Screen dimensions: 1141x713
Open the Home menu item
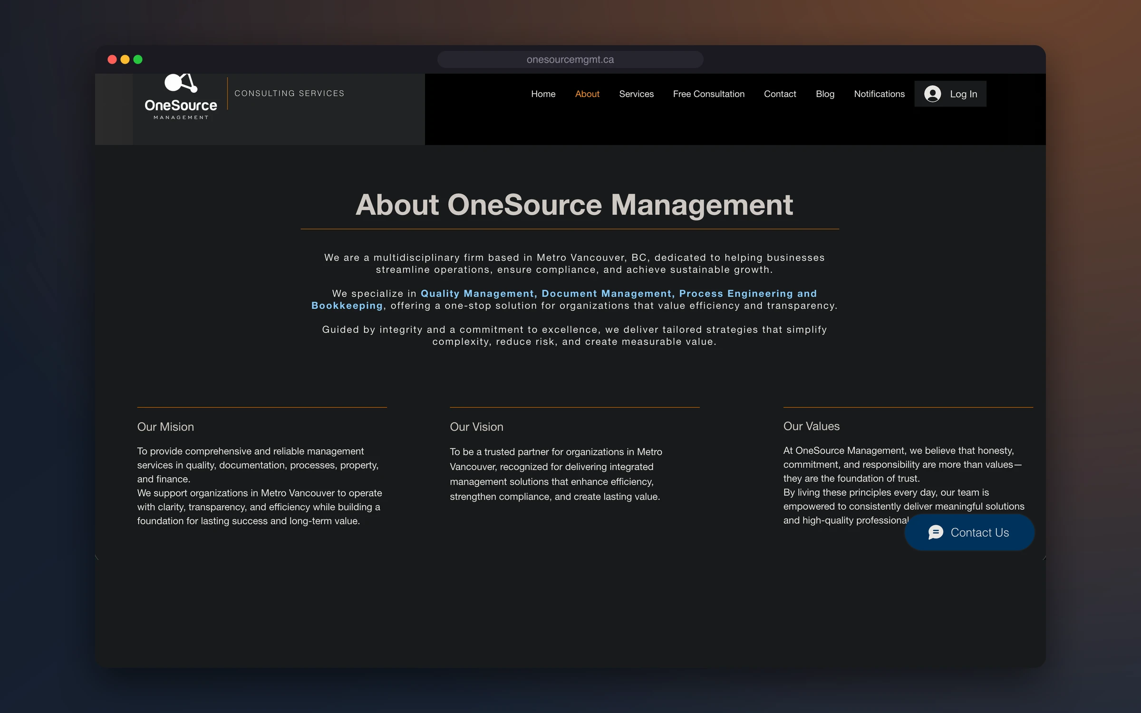click(x=543, y=94)
